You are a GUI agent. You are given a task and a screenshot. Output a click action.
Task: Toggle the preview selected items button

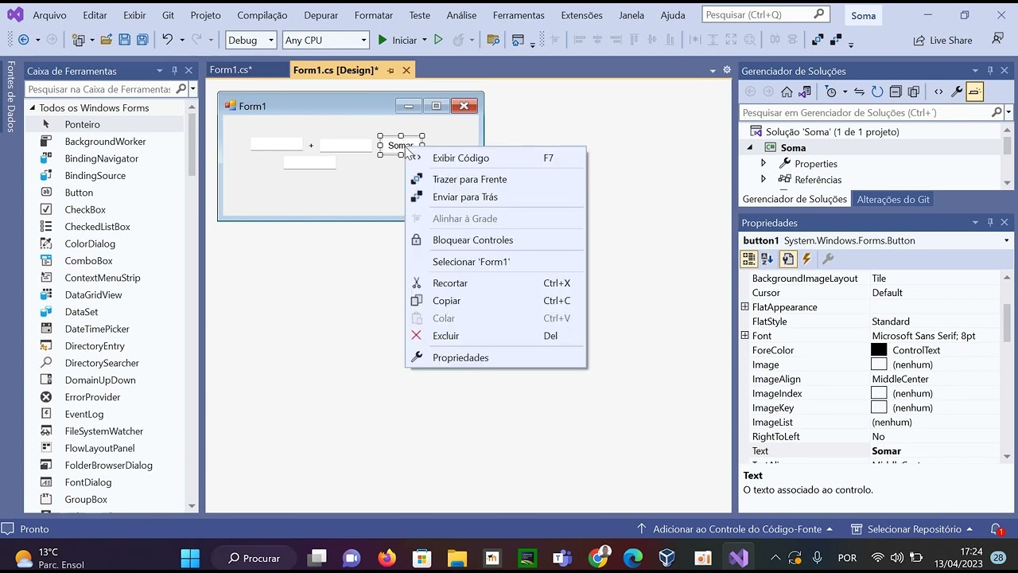pyautogui.click(x=975, y=92)
